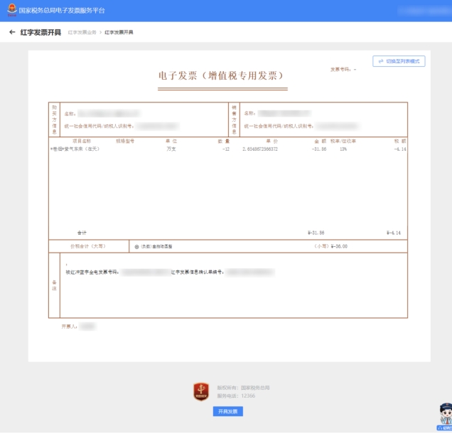Click the red shield tax badge in footer
Screen dimensions: 452x434
coord(201,391)
